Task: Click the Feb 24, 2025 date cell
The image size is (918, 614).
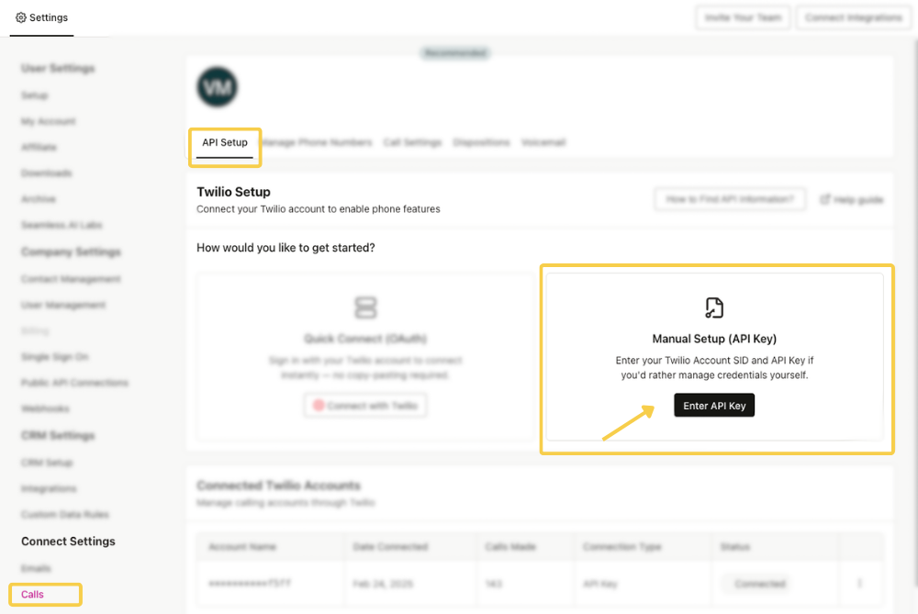Action: (x=383, y=584)
